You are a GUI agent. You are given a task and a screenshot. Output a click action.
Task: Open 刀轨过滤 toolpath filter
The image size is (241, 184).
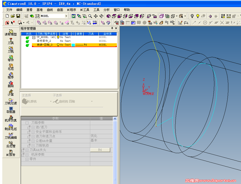[x=11, y=101]
